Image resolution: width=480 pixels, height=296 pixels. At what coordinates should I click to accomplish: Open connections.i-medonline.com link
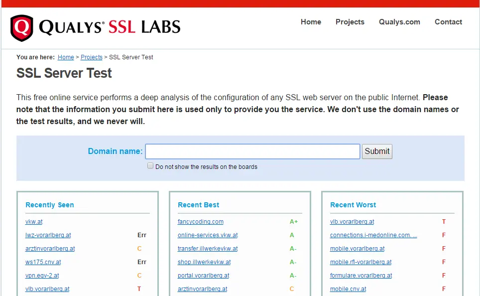373,235
